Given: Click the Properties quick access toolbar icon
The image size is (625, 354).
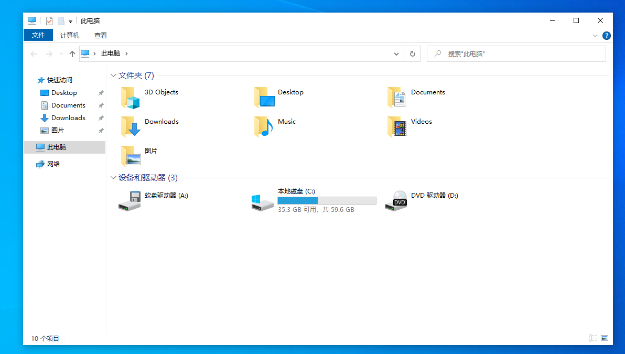Looking at the screenshot, I should click(x=49, y=21).
